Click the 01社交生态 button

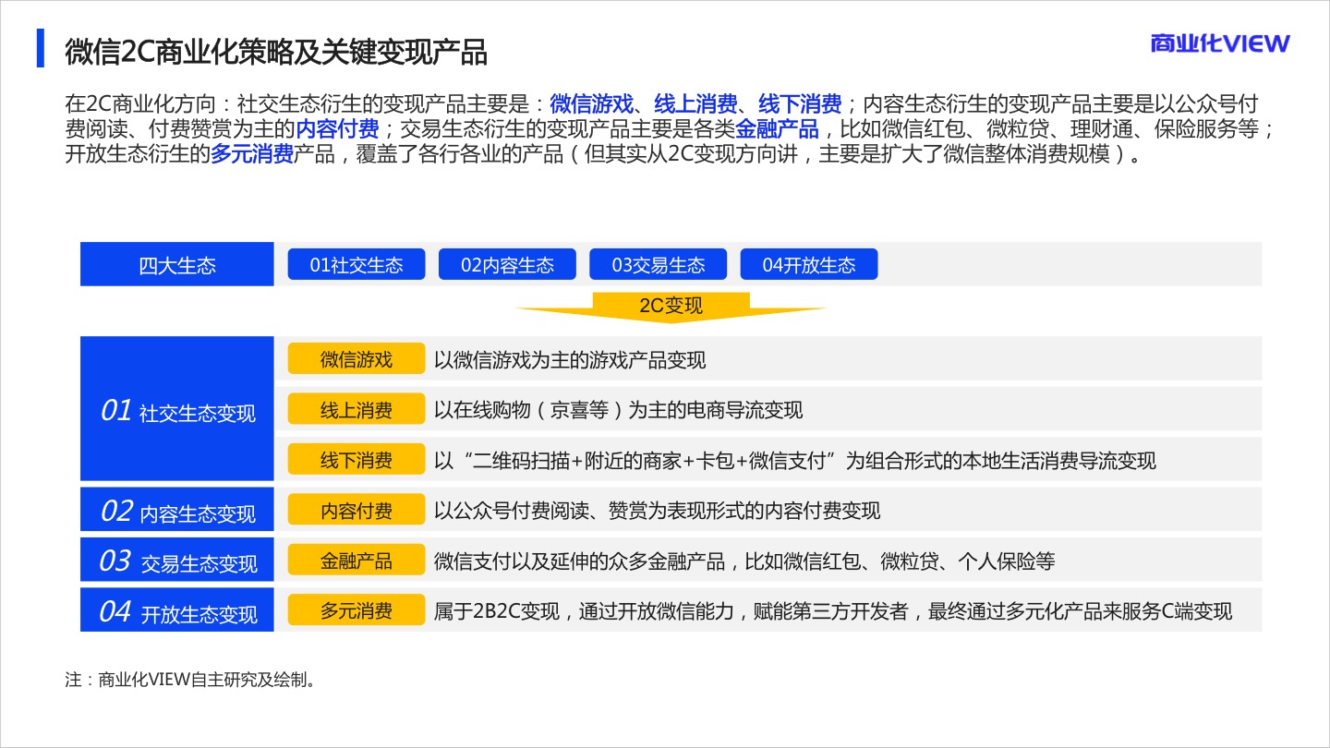pos(357,265)
